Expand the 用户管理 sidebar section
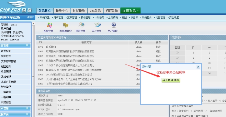 pos(27,108)
